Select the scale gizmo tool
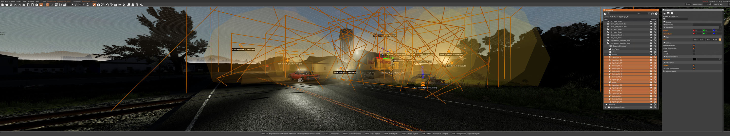 56,5
